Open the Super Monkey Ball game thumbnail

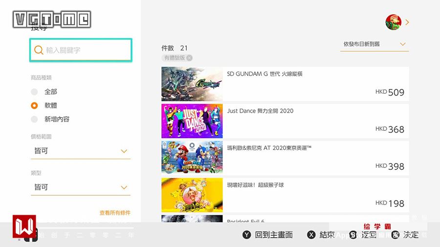[192, 195]
